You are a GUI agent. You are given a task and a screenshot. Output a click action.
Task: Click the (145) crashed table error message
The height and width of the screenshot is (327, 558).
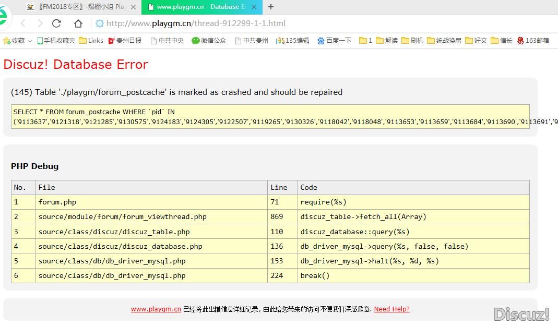(176, 92)
